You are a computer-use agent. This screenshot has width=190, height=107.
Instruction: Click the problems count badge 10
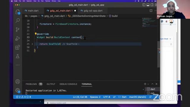(41, 84)
